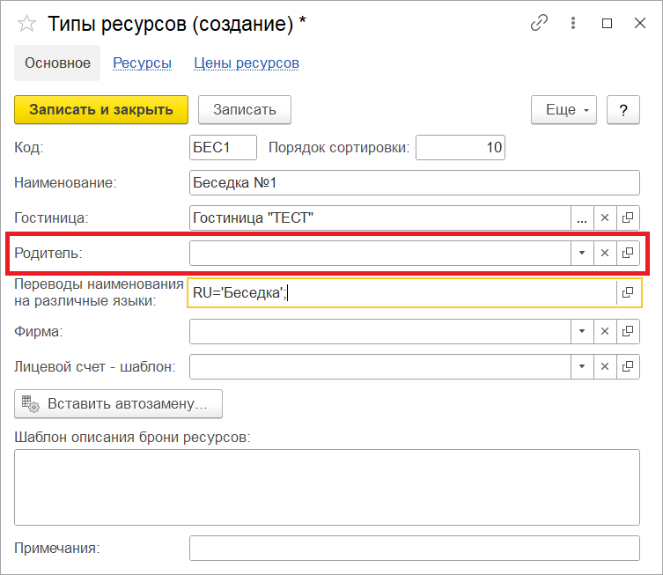663x575 pixels.
Task: Click Вставить автозамену button
Action: tap(118, 404)
